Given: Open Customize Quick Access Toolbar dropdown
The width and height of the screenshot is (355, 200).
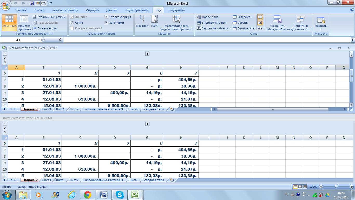Looking at the screenshot, I should click(51, 3).
